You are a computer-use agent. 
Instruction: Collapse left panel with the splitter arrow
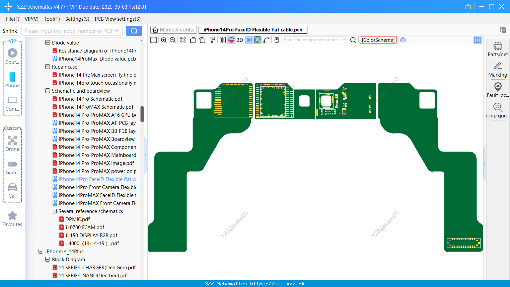(146, 155)
